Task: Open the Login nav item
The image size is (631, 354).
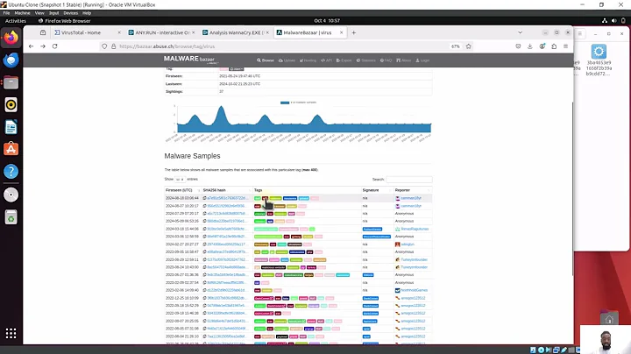Action: 422,60
